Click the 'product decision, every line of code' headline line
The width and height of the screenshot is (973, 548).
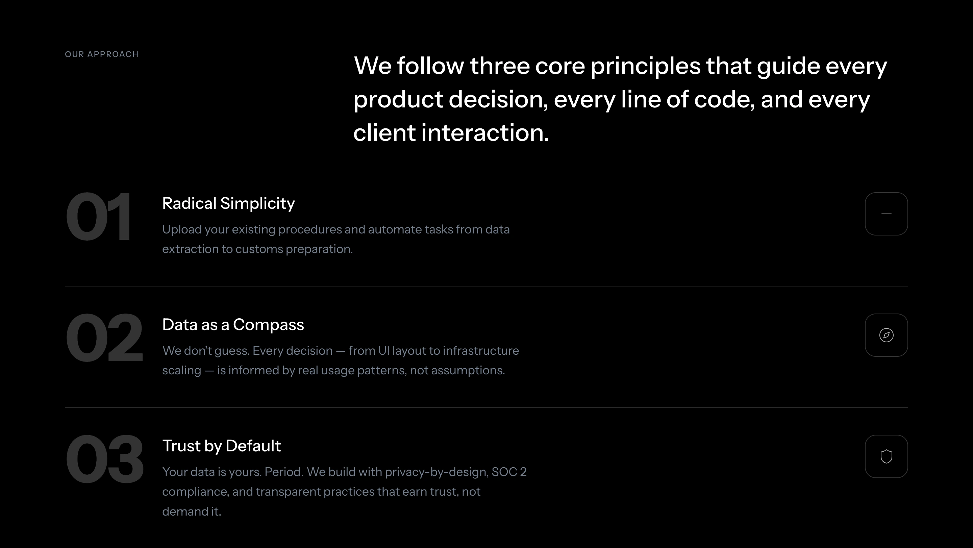[x=612, y=100]
